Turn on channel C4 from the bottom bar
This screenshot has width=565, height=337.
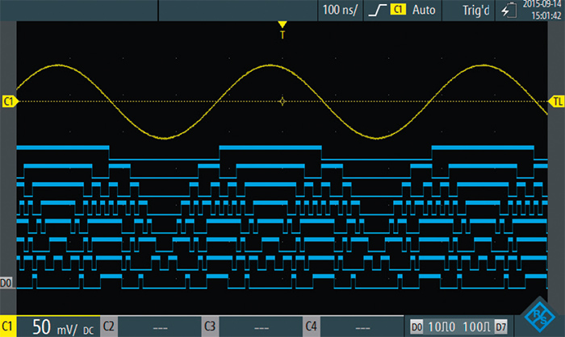pos(311,327)
